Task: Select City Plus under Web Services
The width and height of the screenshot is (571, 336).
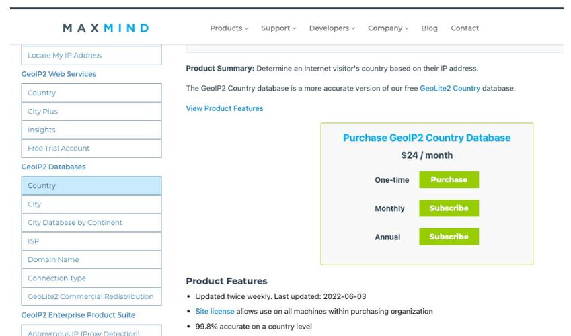Action: pyautogui.click(x=91, y=112)
